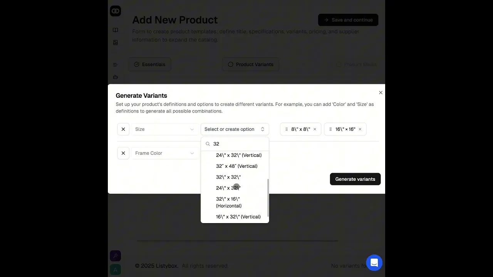The height and width of the screenshot is (277, 493).
Task: Toggle the Select or create option combobox
Action: 235,129
